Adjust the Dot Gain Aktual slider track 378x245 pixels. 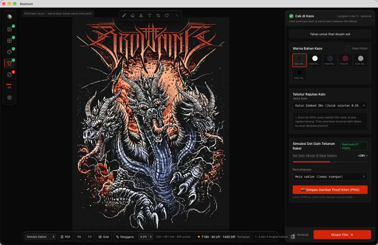330,162
